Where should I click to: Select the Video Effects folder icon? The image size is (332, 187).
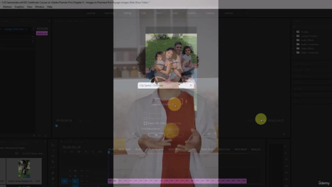[298, 48]
